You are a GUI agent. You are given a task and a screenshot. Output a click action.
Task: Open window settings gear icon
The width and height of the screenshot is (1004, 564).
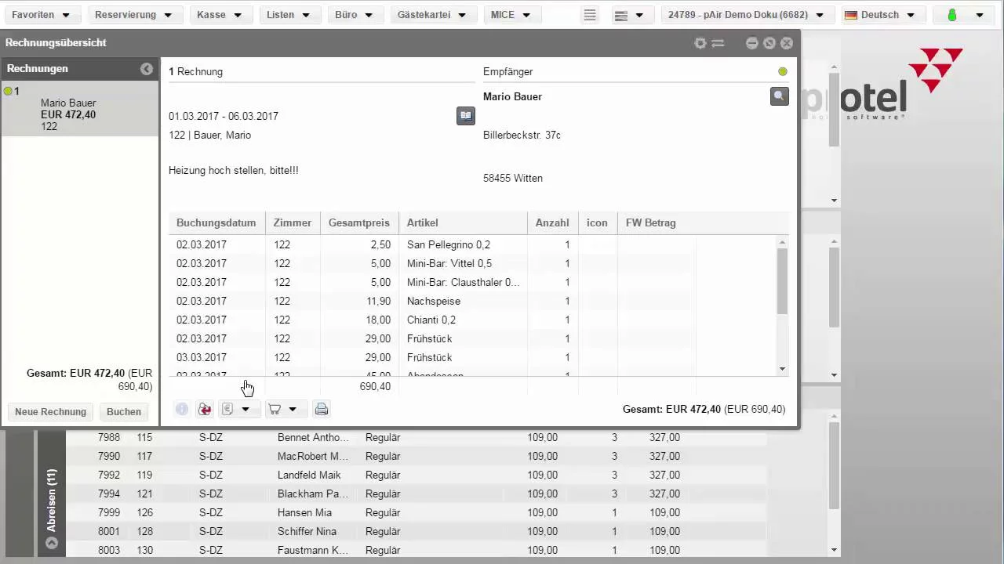click(x=700, y=43)
